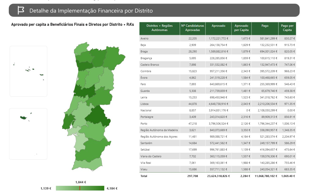Select the Região Autónoma dos Açores row
311x194 pixels.
tap(159, 137)
